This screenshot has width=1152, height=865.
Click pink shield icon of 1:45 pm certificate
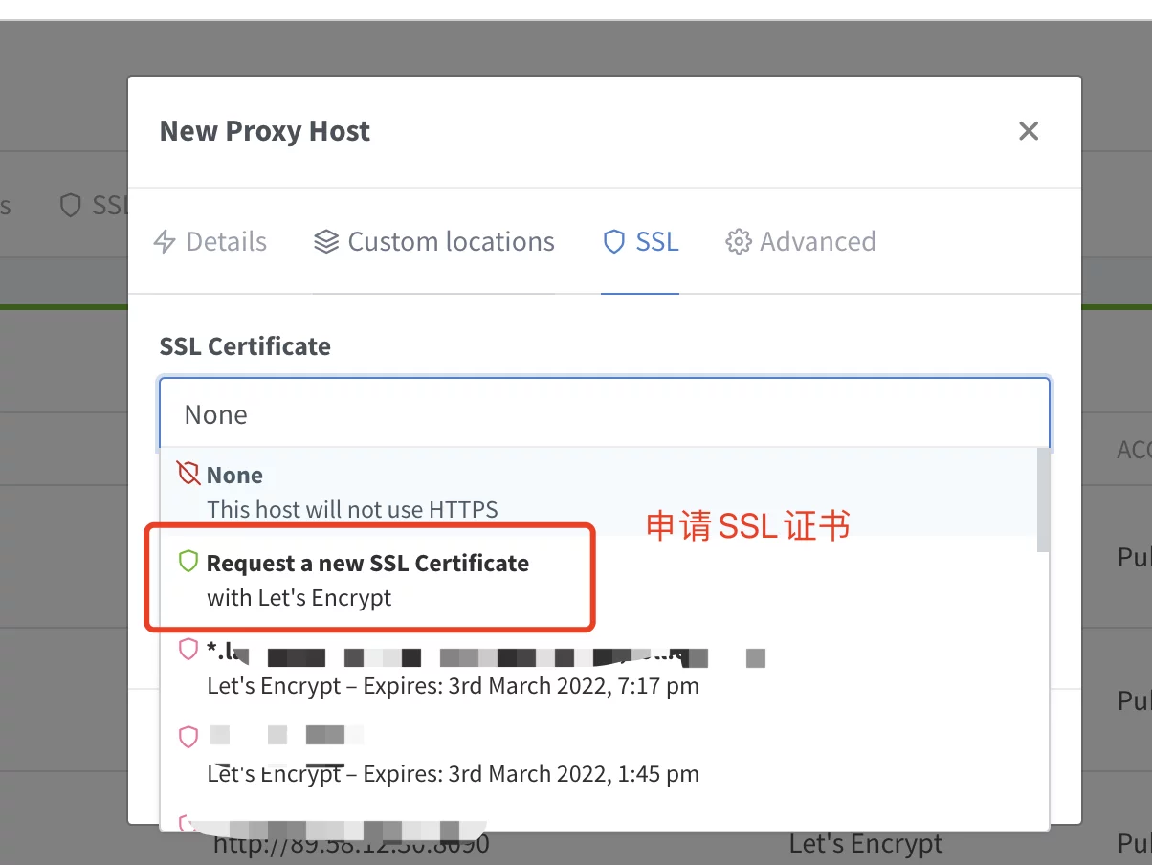188,737
